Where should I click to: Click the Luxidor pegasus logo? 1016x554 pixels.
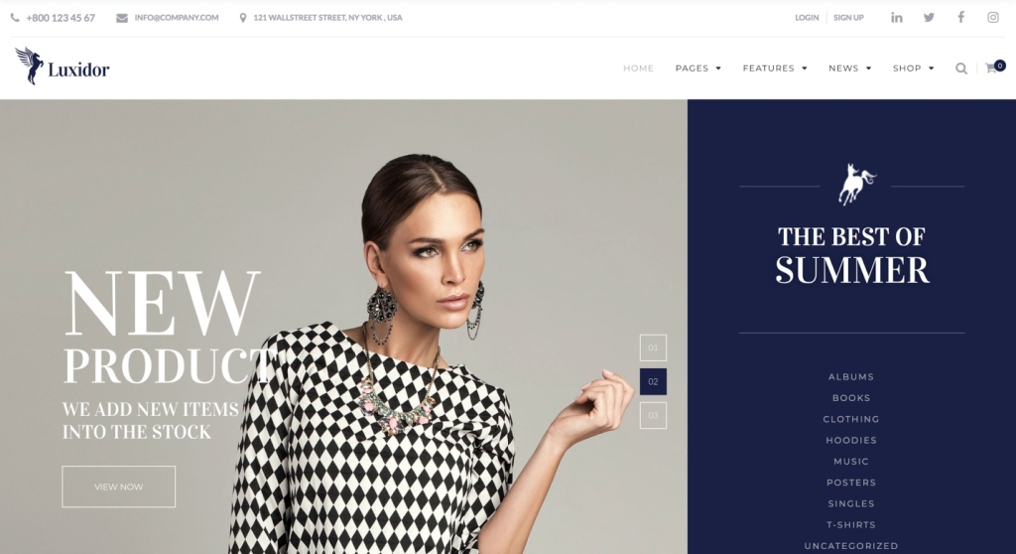pos(63,67)
